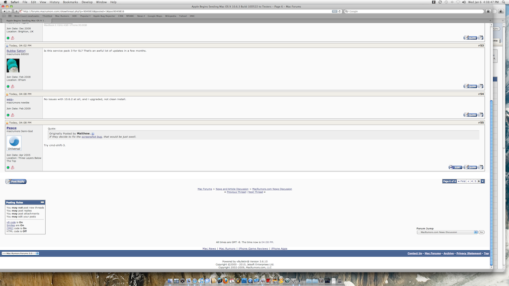Open Bubba Satori's profile link

click(16, 51)
